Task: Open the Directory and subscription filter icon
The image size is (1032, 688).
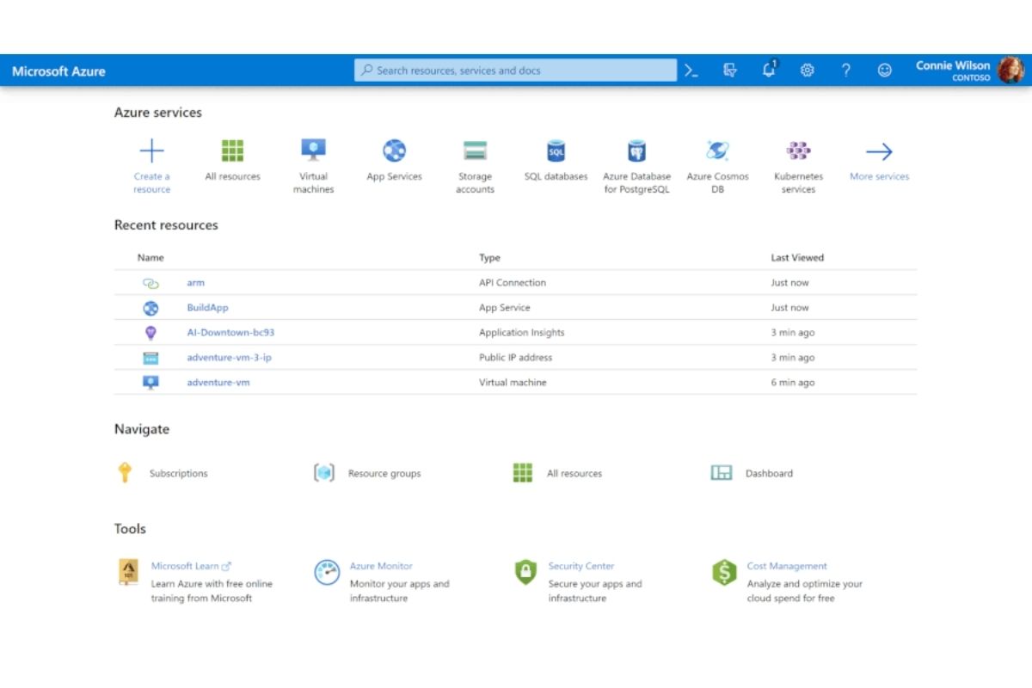Action: (730, 71)
